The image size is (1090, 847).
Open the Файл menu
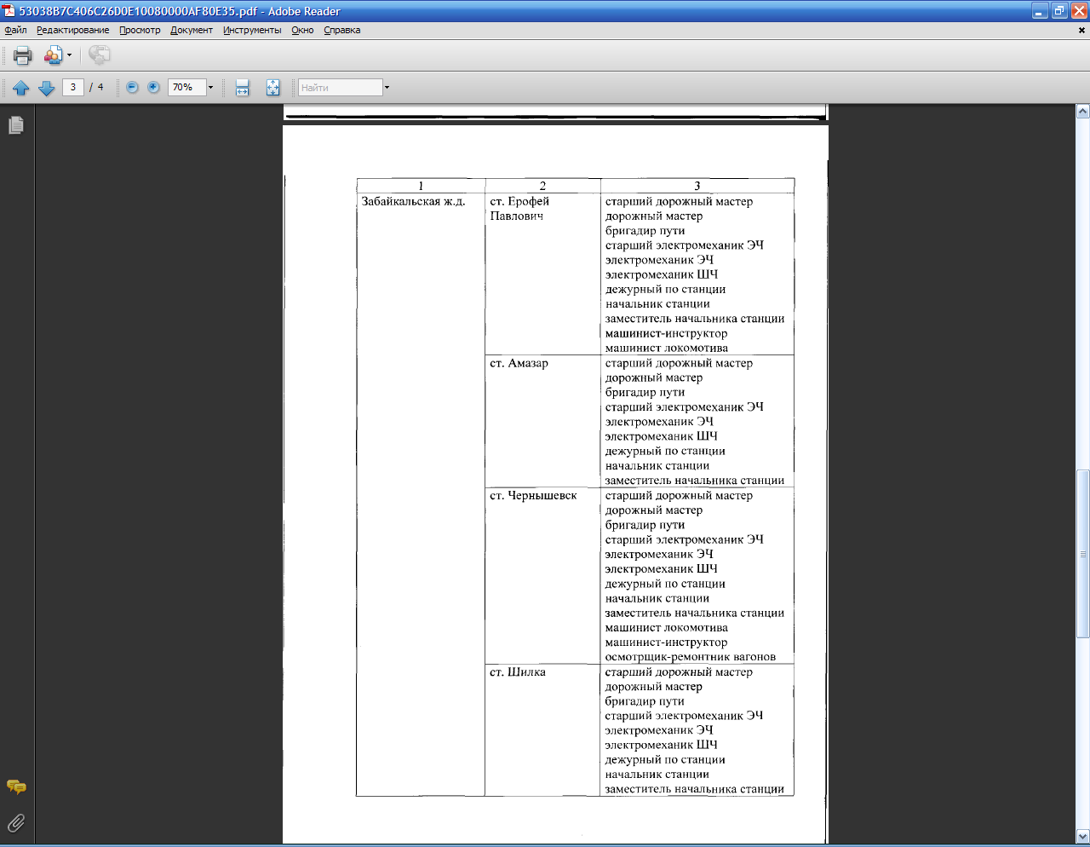15,30
